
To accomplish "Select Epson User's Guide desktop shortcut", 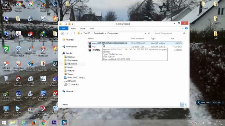I will pyautogui.click(x=43, y=96).
